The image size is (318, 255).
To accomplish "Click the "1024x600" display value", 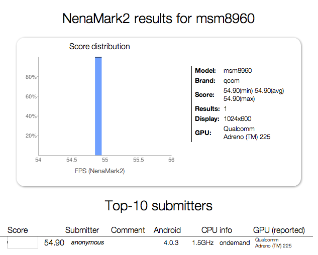I will [237, 119].
